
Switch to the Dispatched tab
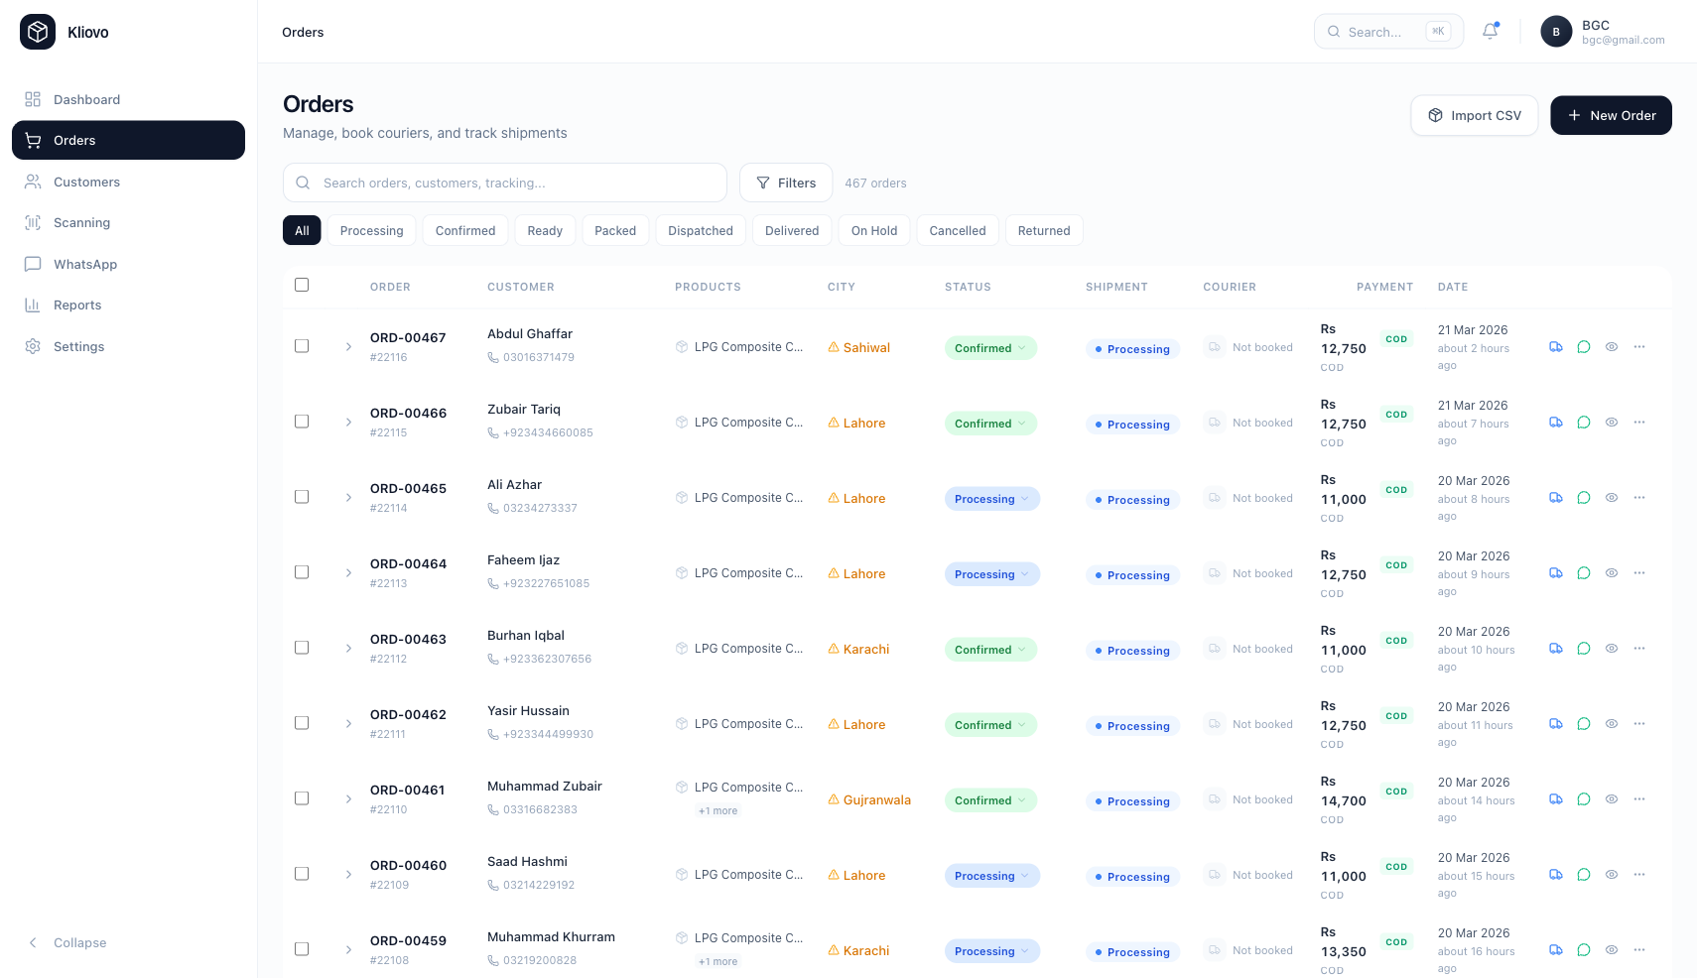point(700,231)
